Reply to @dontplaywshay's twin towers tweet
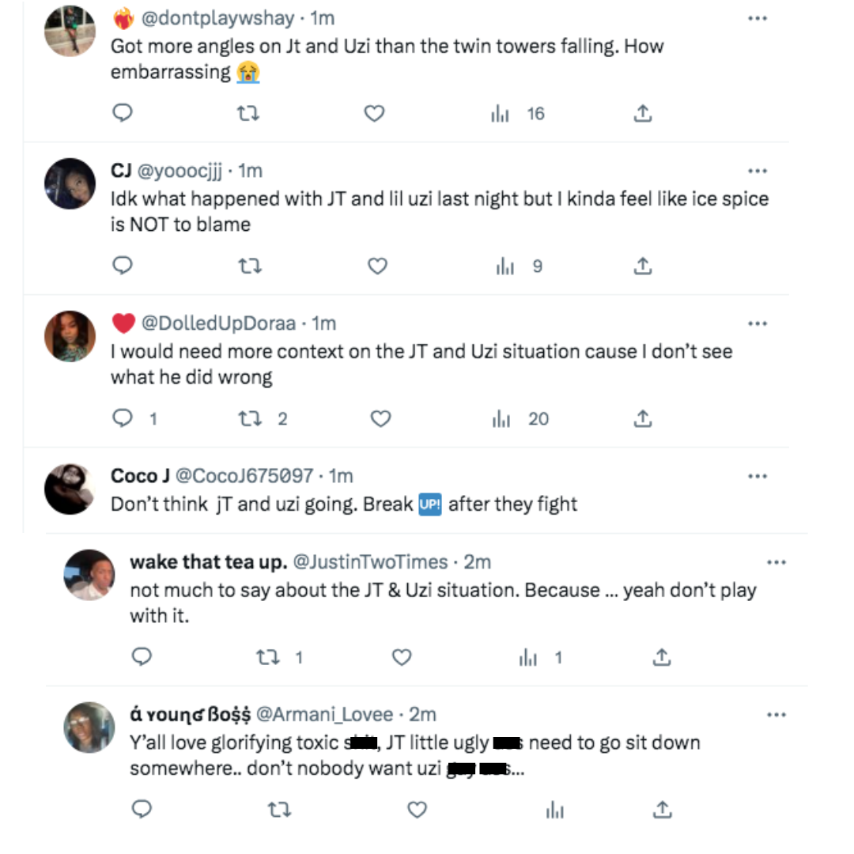854x854 pixels. (x=122, y=114)
